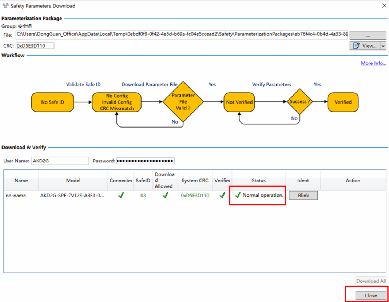Click the Model column header
The height and width of the screenshot is (302, 389).
pyautogui.click(x=73, y=180)
